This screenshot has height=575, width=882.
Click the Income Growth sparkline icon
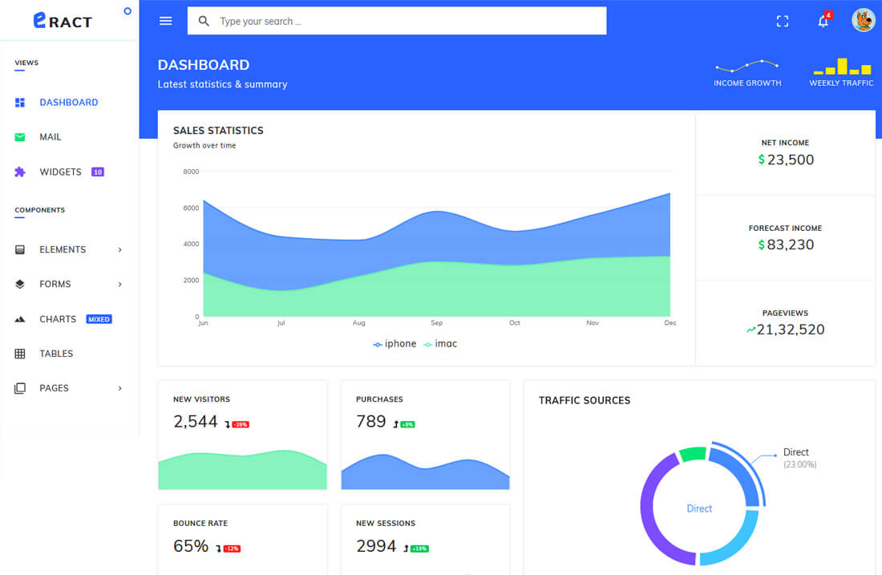(746, 65)
